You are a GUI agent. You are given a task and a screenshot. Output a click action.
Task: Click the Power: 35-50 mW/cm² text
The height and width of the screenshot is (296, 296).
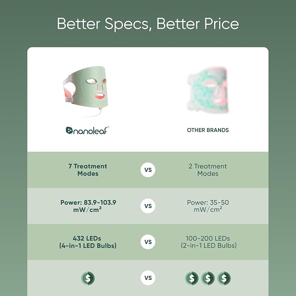[208, 206]
